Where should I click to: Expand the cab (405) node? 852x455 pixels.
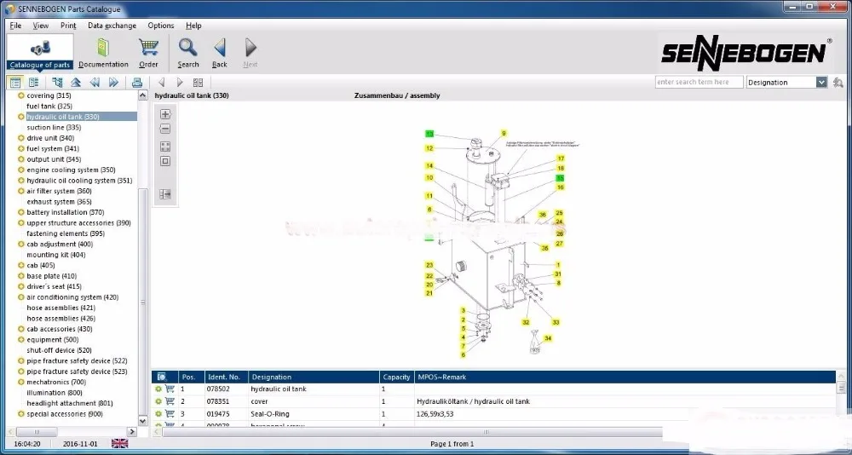pyautogui.click(x=21, y=265)
